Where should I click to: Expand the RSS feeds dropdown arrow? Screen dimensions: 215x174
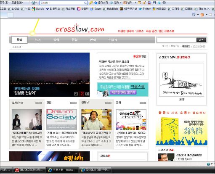[x=207, y=15]
